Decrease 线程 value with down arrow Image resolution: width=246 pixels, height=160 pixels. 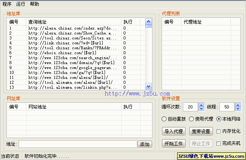(x=238, y=109)
